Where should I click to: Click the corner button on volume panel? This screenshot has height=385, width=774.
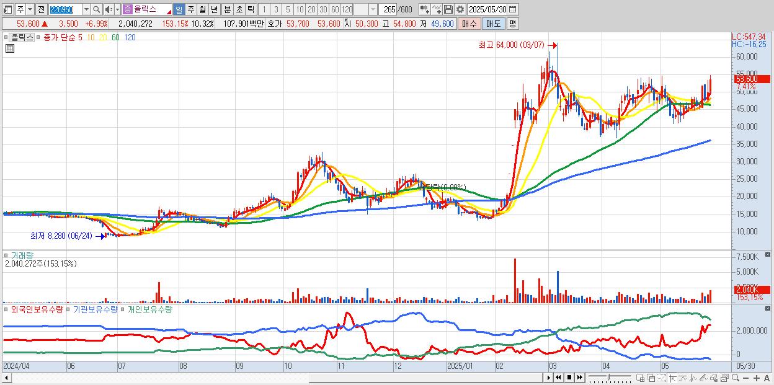[x=768, y=255]
